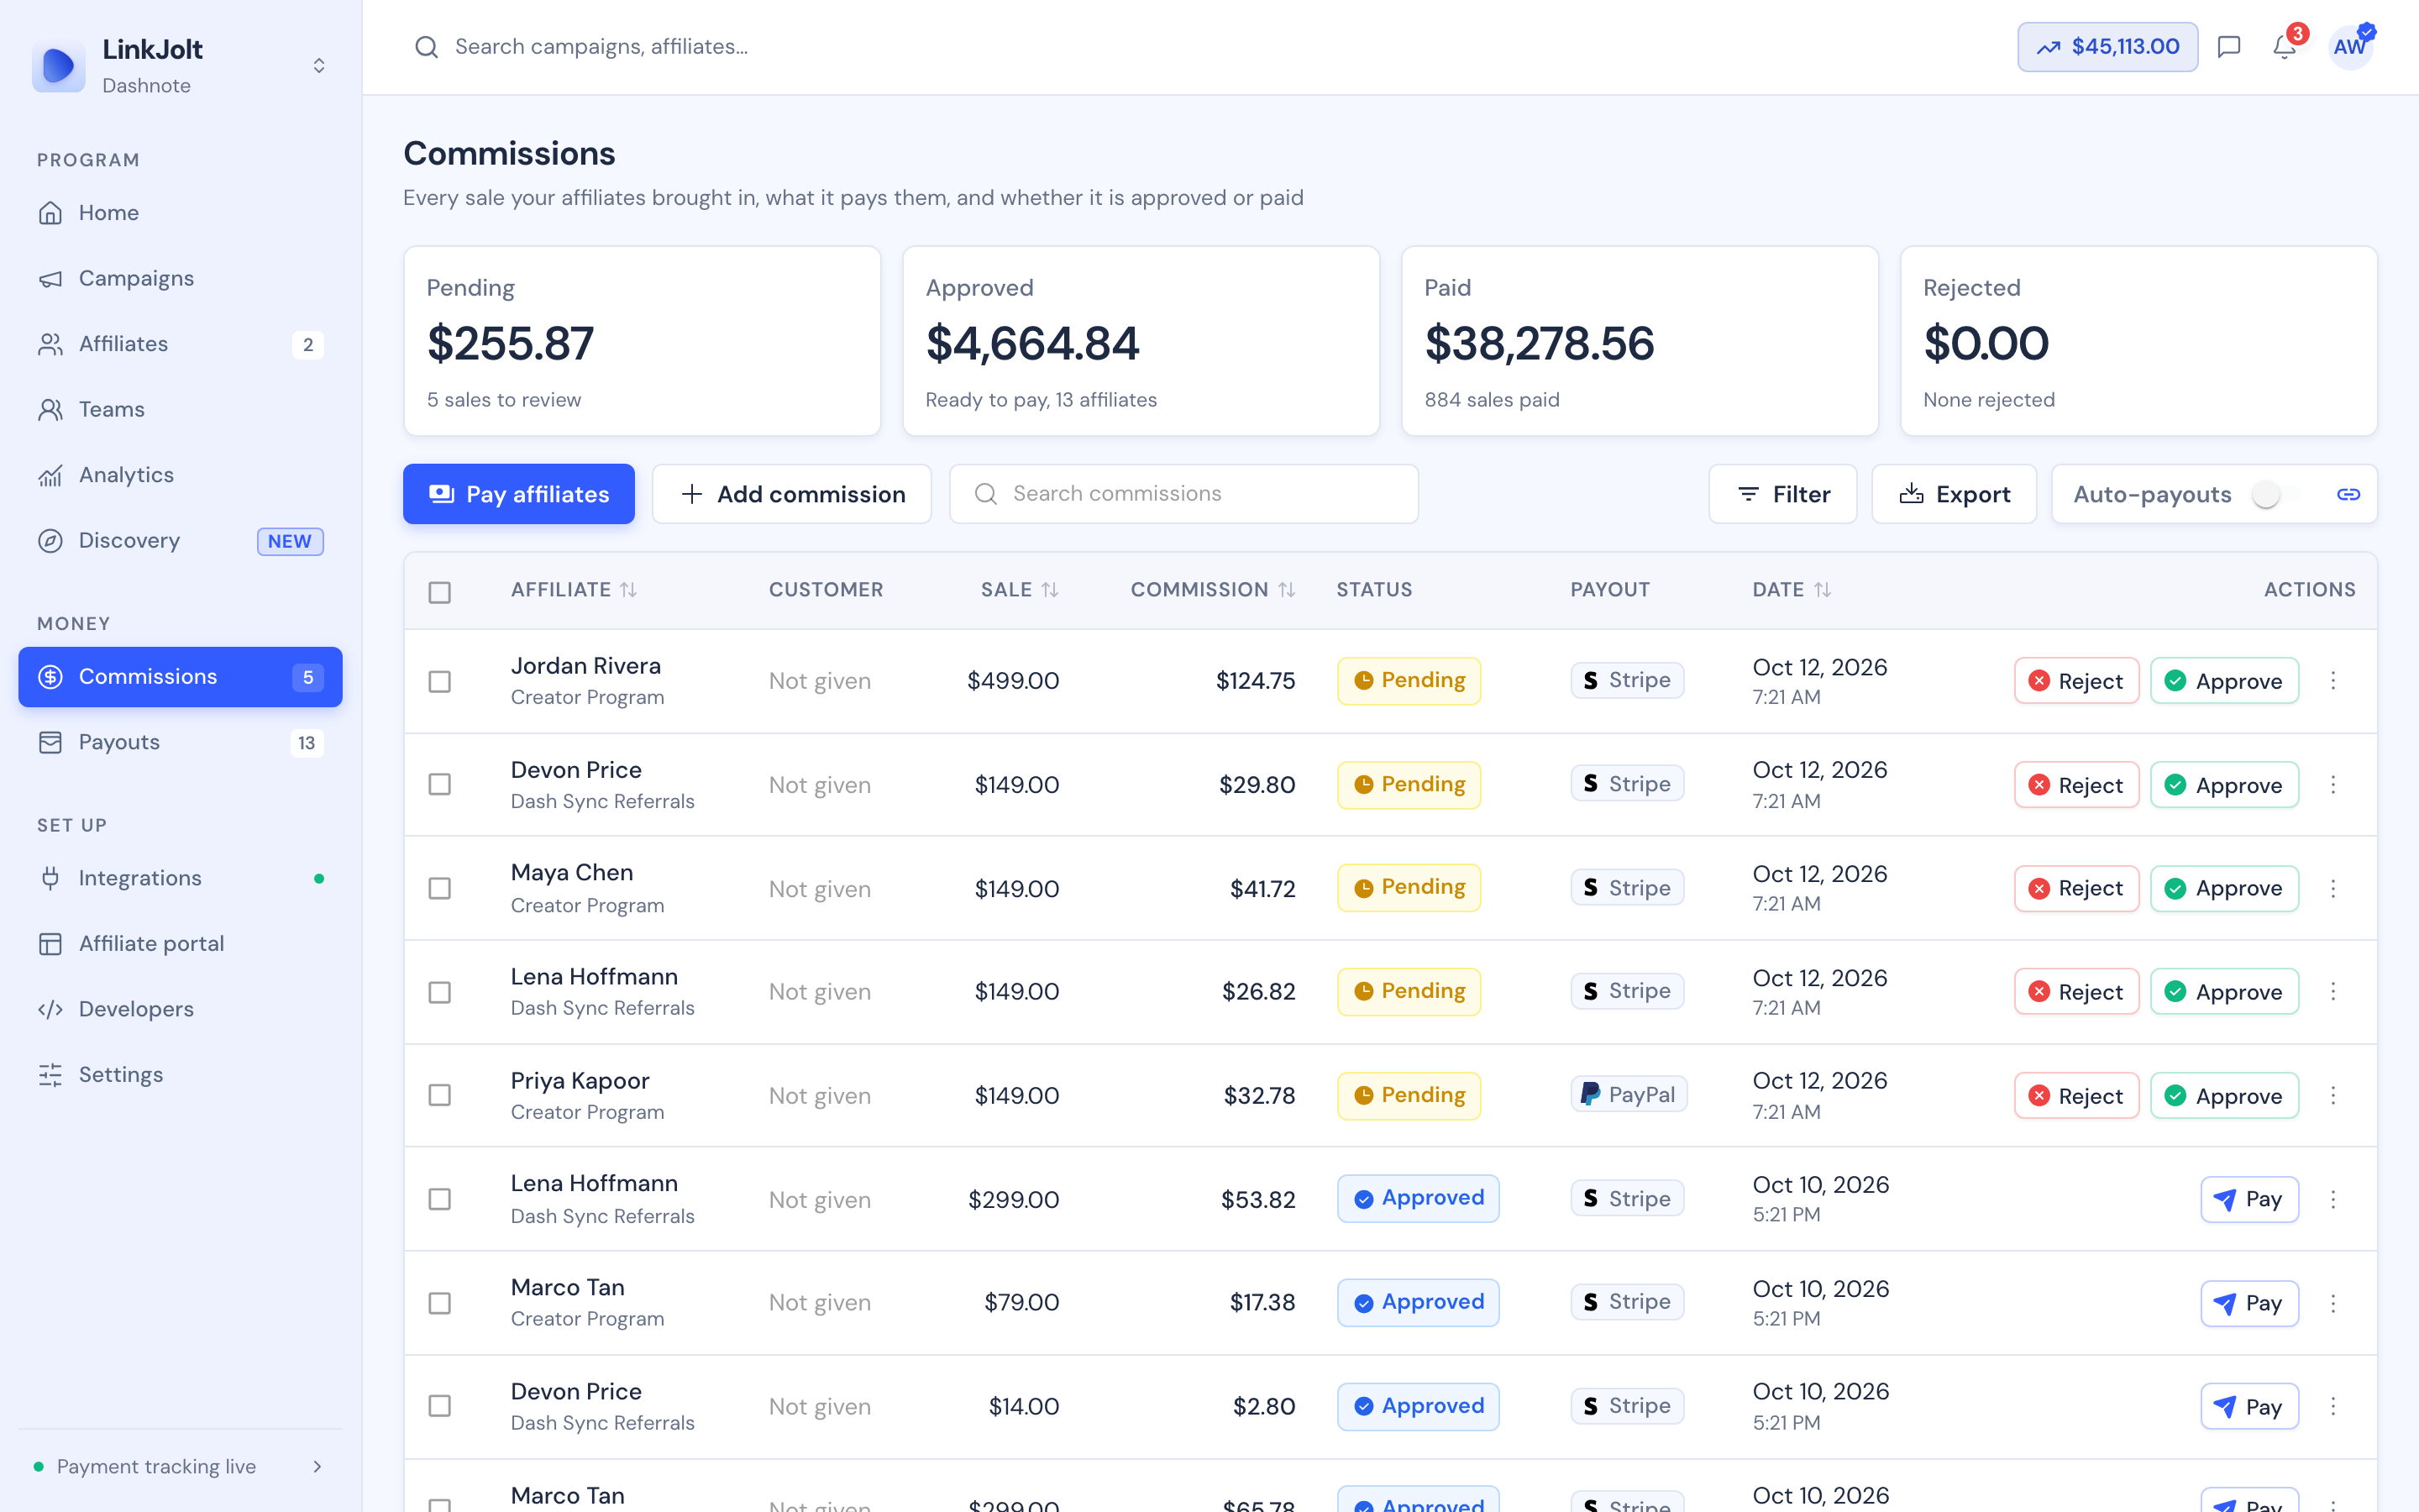Copy auto-payouts link icon
Image resolution: width=2419 pixels, height=1512 pixels.
click(2348, 494)
